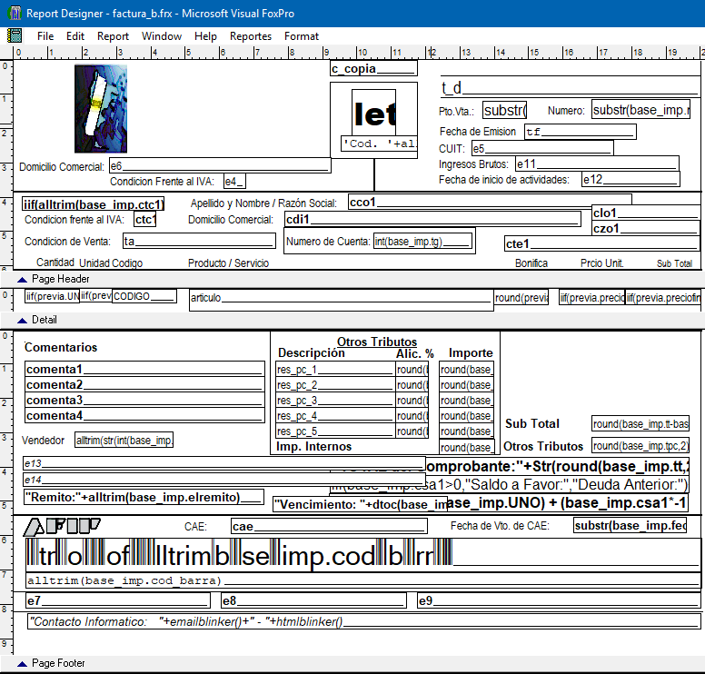705x674 pixels.
Task: Select the round(base_imp.tt-bas Sub Total field
Action: [x=640, y=423]
